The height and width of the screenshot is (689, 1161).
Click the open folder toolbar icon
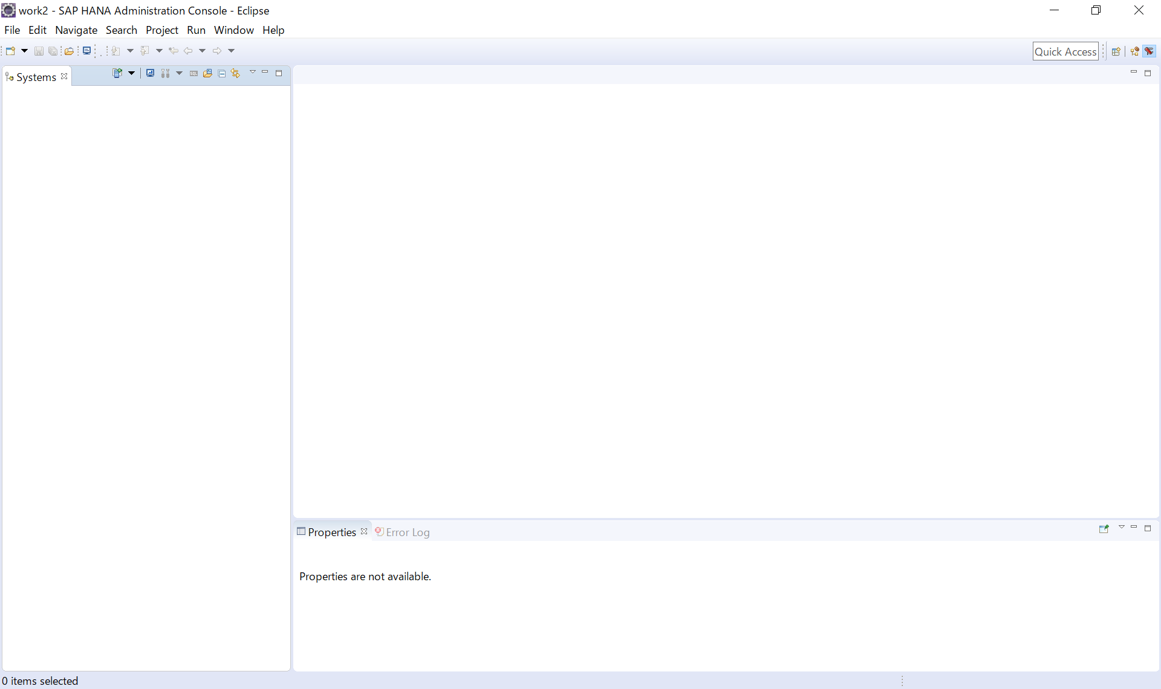(69, 51)
